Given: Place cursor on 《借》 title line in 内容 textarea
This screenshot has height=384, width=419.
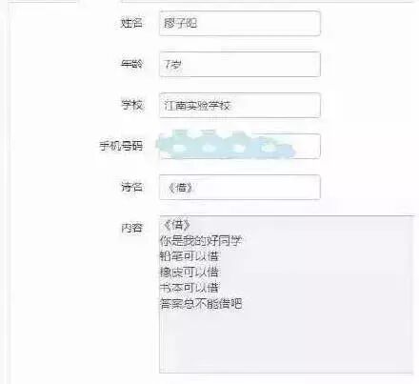Looking at the screenshot, I should 175,225.
